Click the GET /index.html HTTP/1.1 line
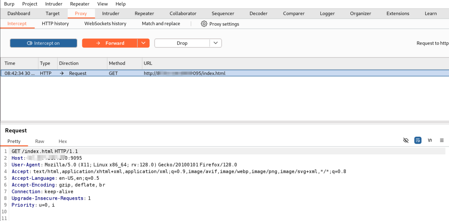Image resolution: width=449 pixels, height=221 pixels. (44, 151)
